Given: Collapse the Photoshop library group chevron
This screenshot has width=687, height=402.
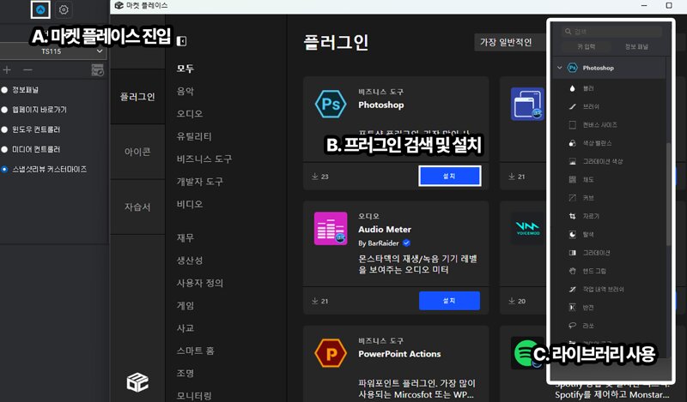Looking at the screenshot, I should point(560,68).
